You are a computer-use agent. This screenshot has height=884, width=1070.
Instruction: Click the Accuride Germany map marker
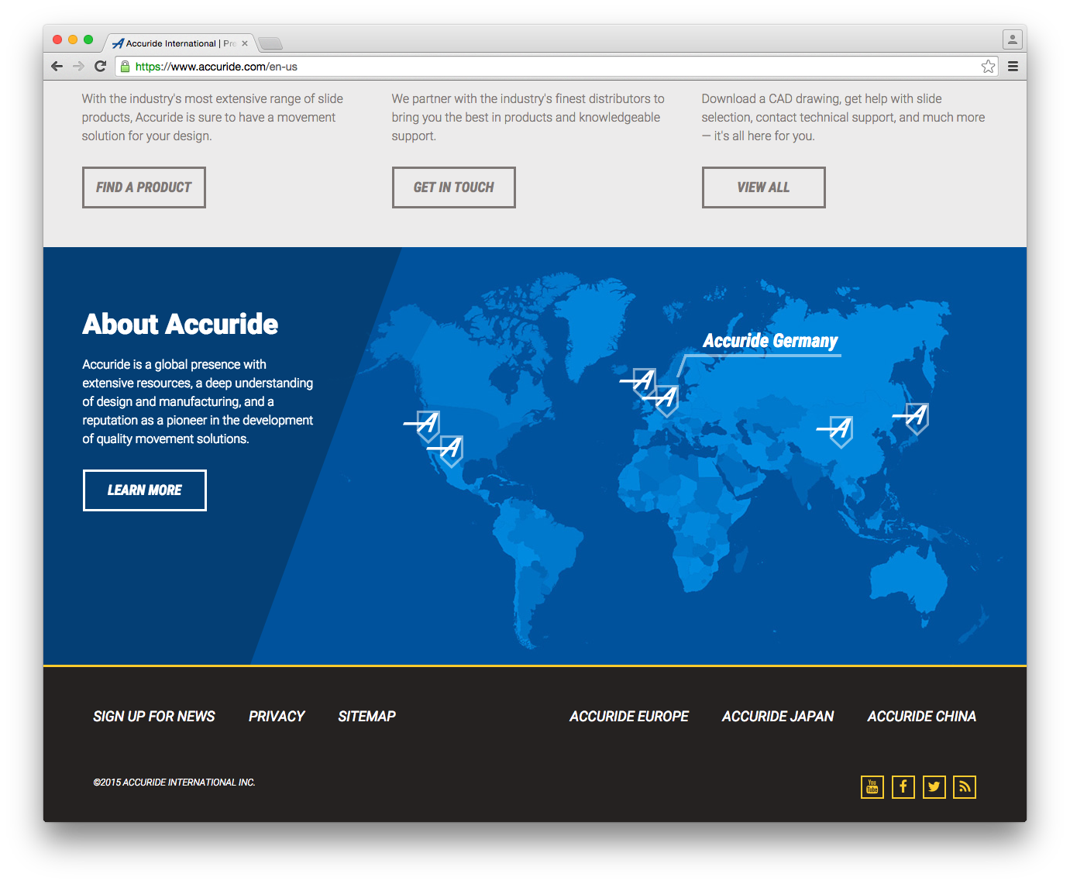(666, 400)
